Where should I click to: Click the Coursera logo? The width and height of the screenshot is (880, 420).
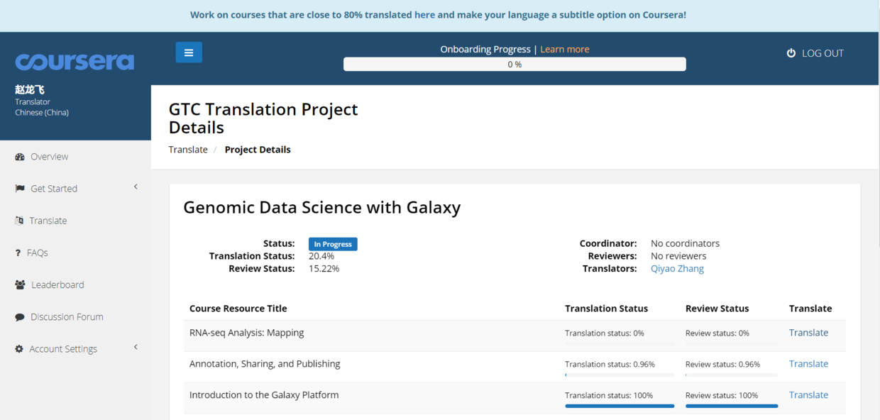click(75, 62)
